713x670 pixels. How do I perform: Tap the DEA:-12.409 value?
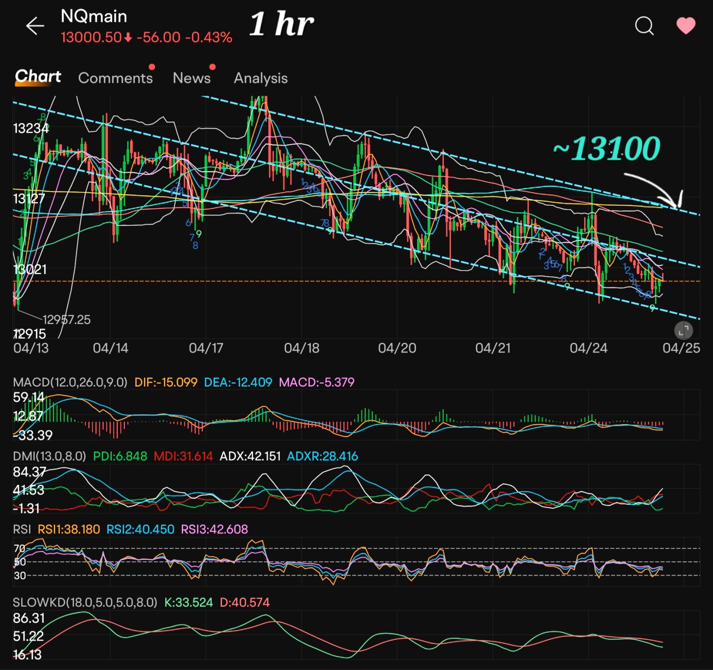coord(238,382)
